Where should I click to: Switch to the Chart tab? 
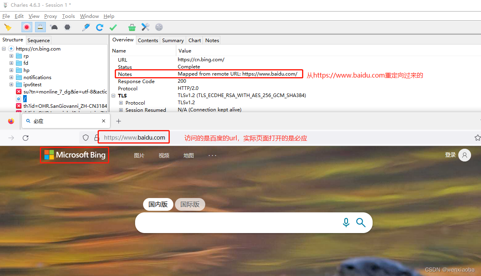194,40
